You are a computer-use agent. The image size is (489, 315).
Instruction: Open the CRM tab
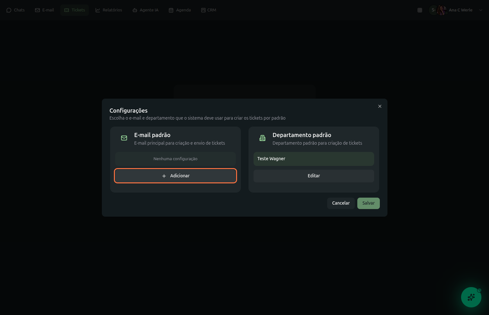[x=209, y=10]
